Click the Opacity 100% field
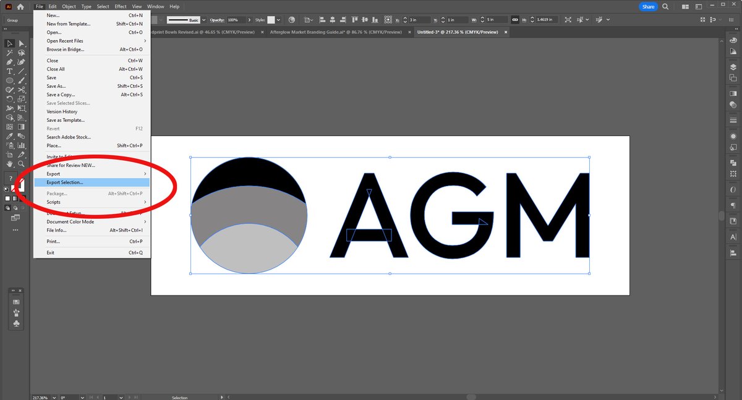Viewport: 742px width, 400px height. click(235, 20)
